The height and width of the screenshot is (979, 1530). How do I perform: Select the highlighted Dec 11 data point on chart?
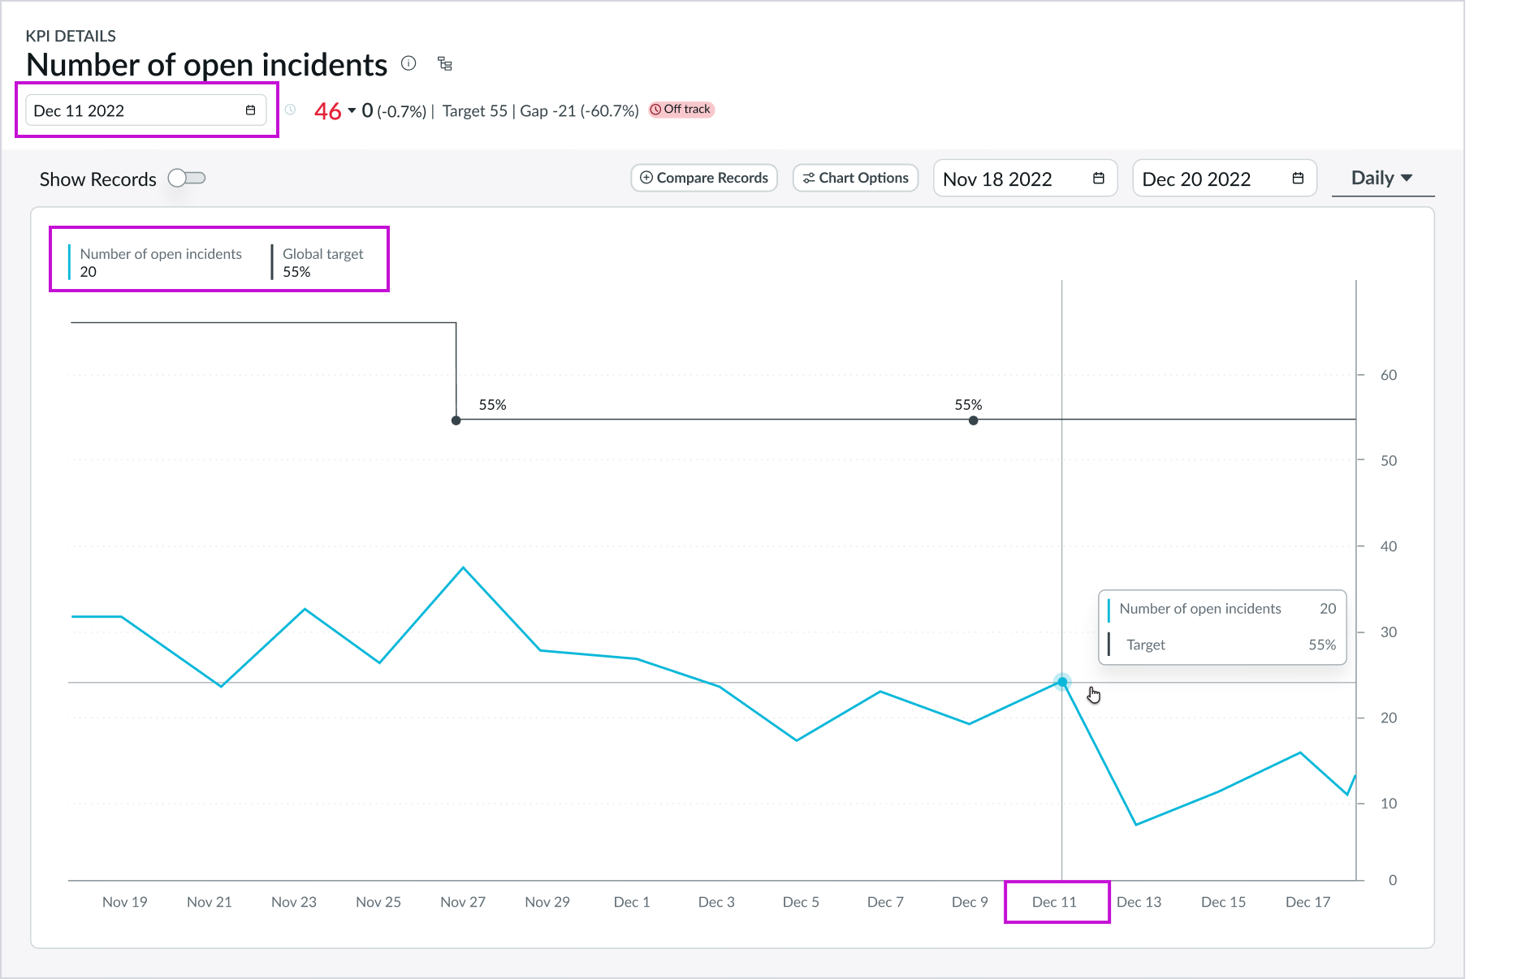coord(1062,682)
